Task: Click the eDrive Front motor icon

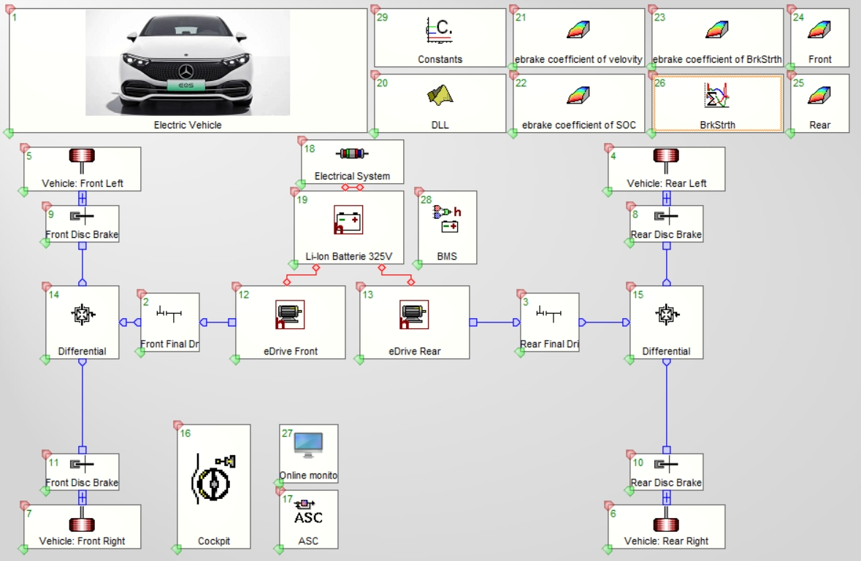Action: 290,314
